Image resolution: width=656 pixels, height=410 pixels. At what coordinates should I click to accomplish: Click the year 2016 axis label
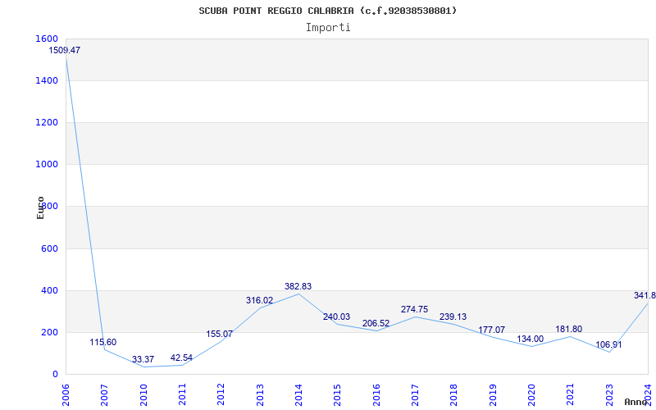click(x=376, y=395)
